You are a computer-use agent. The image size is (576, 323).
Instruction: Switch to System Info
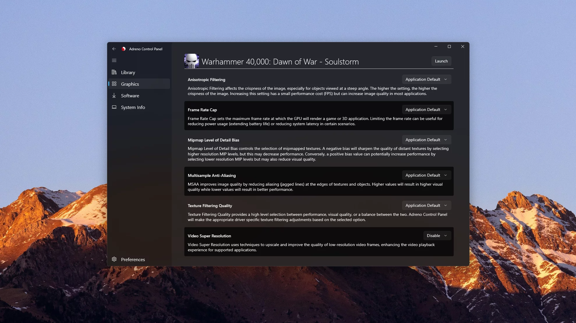point(139,107)
